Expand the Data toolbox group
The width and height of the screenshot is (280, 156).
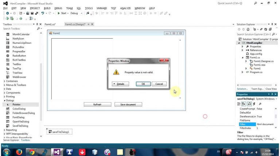tap(4, 89)
